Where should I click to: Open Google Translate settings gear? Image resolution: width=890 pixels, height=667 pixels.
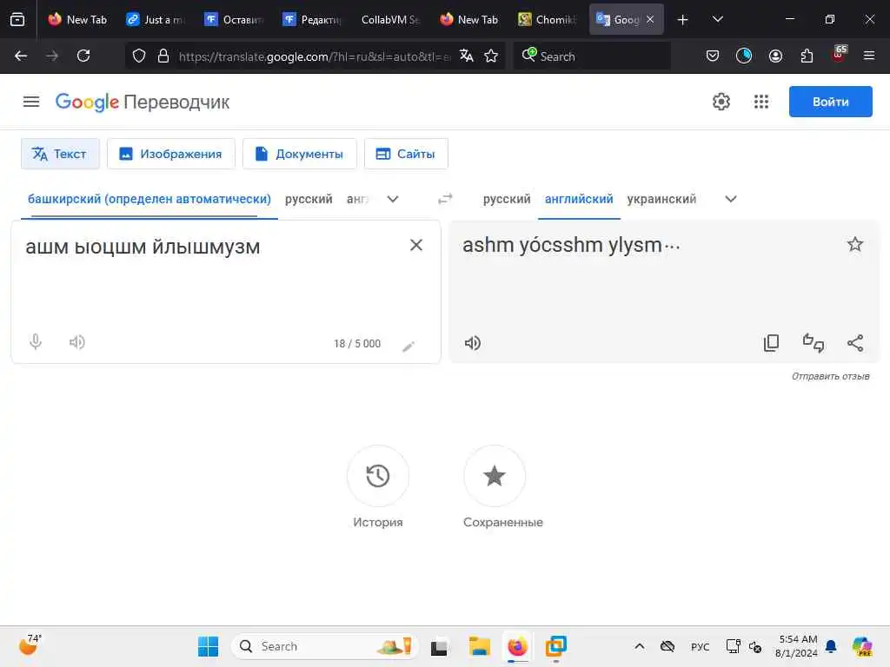click(x=721, y=102)
